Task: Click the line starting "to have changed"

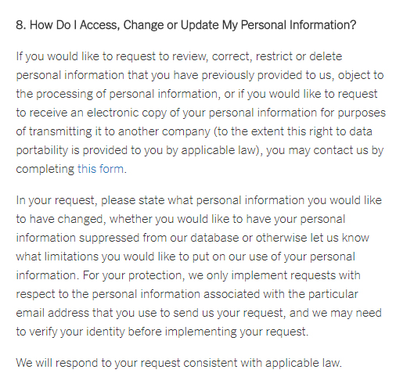Action: click(181, 219)
